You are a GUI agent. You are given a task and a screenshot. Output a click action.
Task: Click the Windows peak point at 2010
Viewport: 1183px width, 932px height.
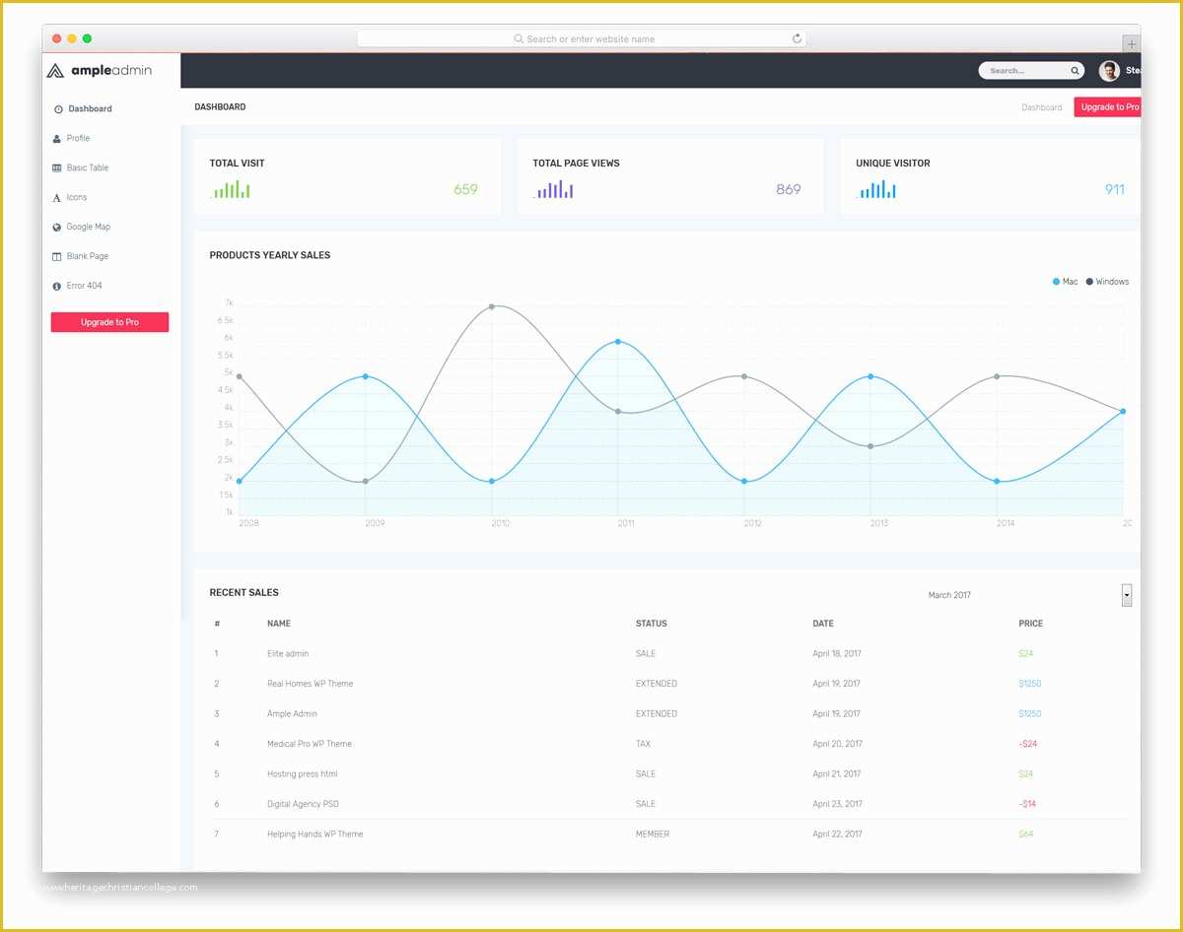pyautogui.click(x=492, y=306)
